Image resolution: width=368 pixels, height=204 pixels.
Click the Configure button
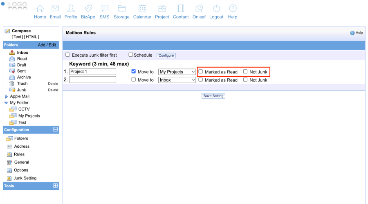[x=166, y=55]
